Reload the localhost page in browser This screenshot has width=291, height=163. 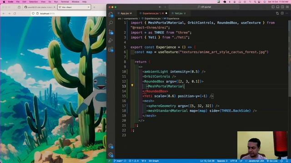[x=15, y=14]
